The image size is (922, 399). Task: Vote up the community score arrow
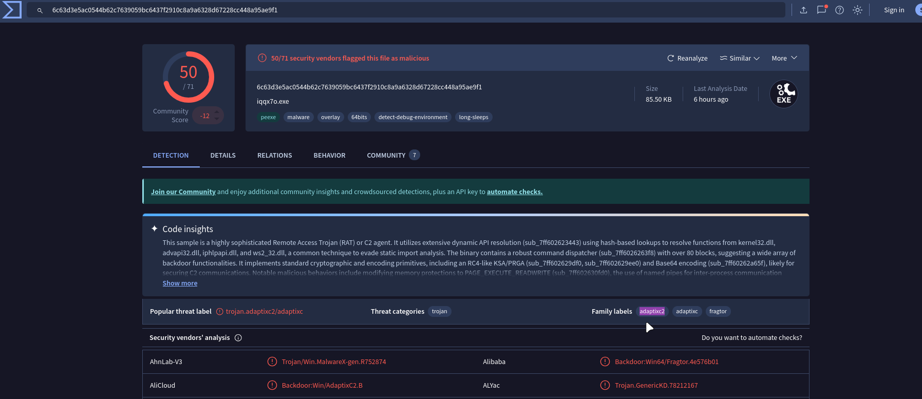coord(217,112)
